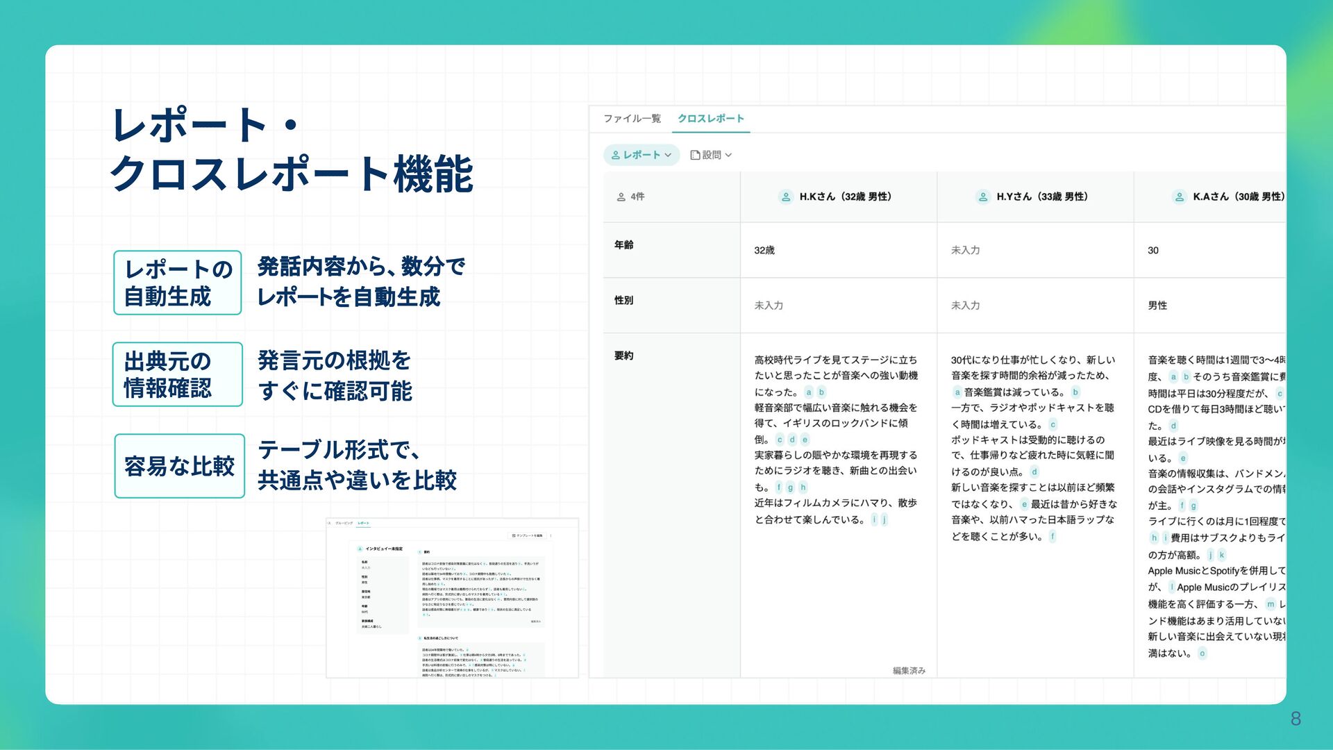
Task: Open citation d in H.Kさん summary
Action: point(792,440)
